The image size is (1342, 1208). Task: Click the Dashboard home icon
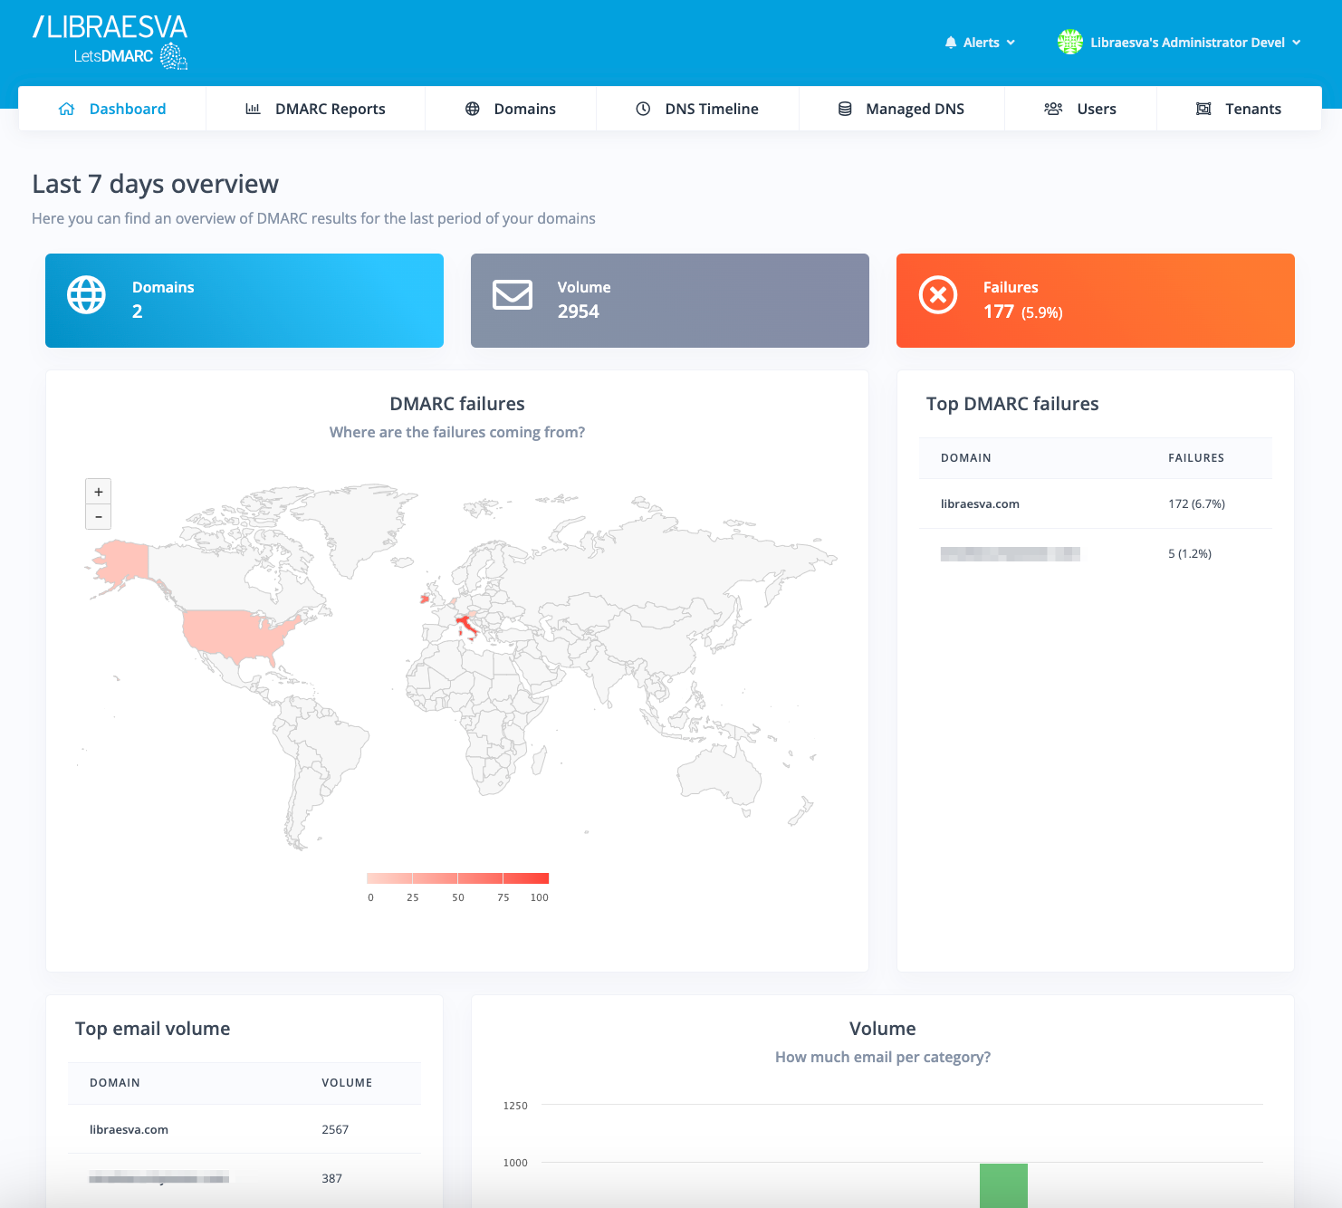[x=66, y=108]
